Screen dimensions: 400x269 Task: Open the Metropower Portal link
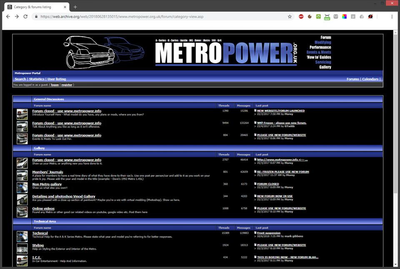[27, 73]
